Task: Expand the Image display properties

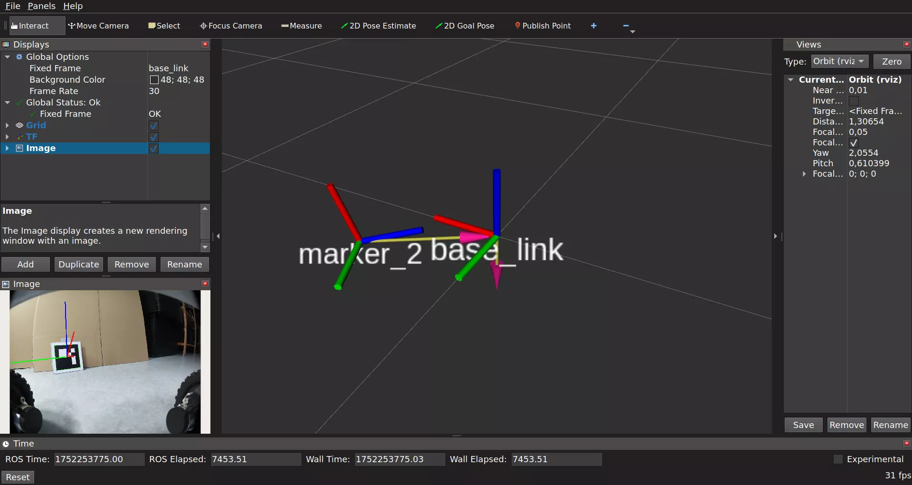Action: (x=7, y=148)
